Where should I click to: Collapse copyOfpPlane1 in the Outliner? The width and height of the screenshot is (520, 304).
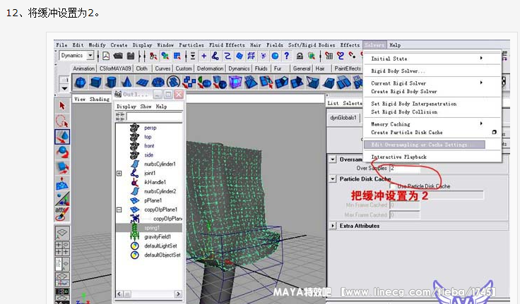119,209
